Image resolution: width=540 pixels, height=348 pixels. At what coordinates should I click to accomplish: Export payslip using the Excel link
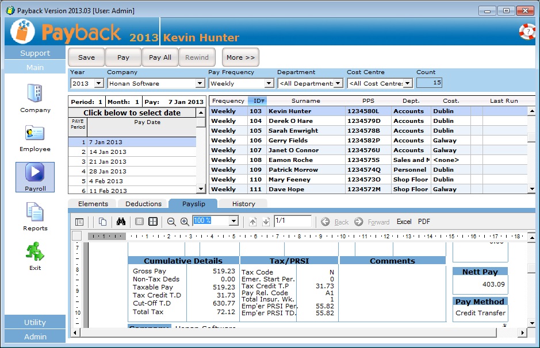[x=404, y=222]
